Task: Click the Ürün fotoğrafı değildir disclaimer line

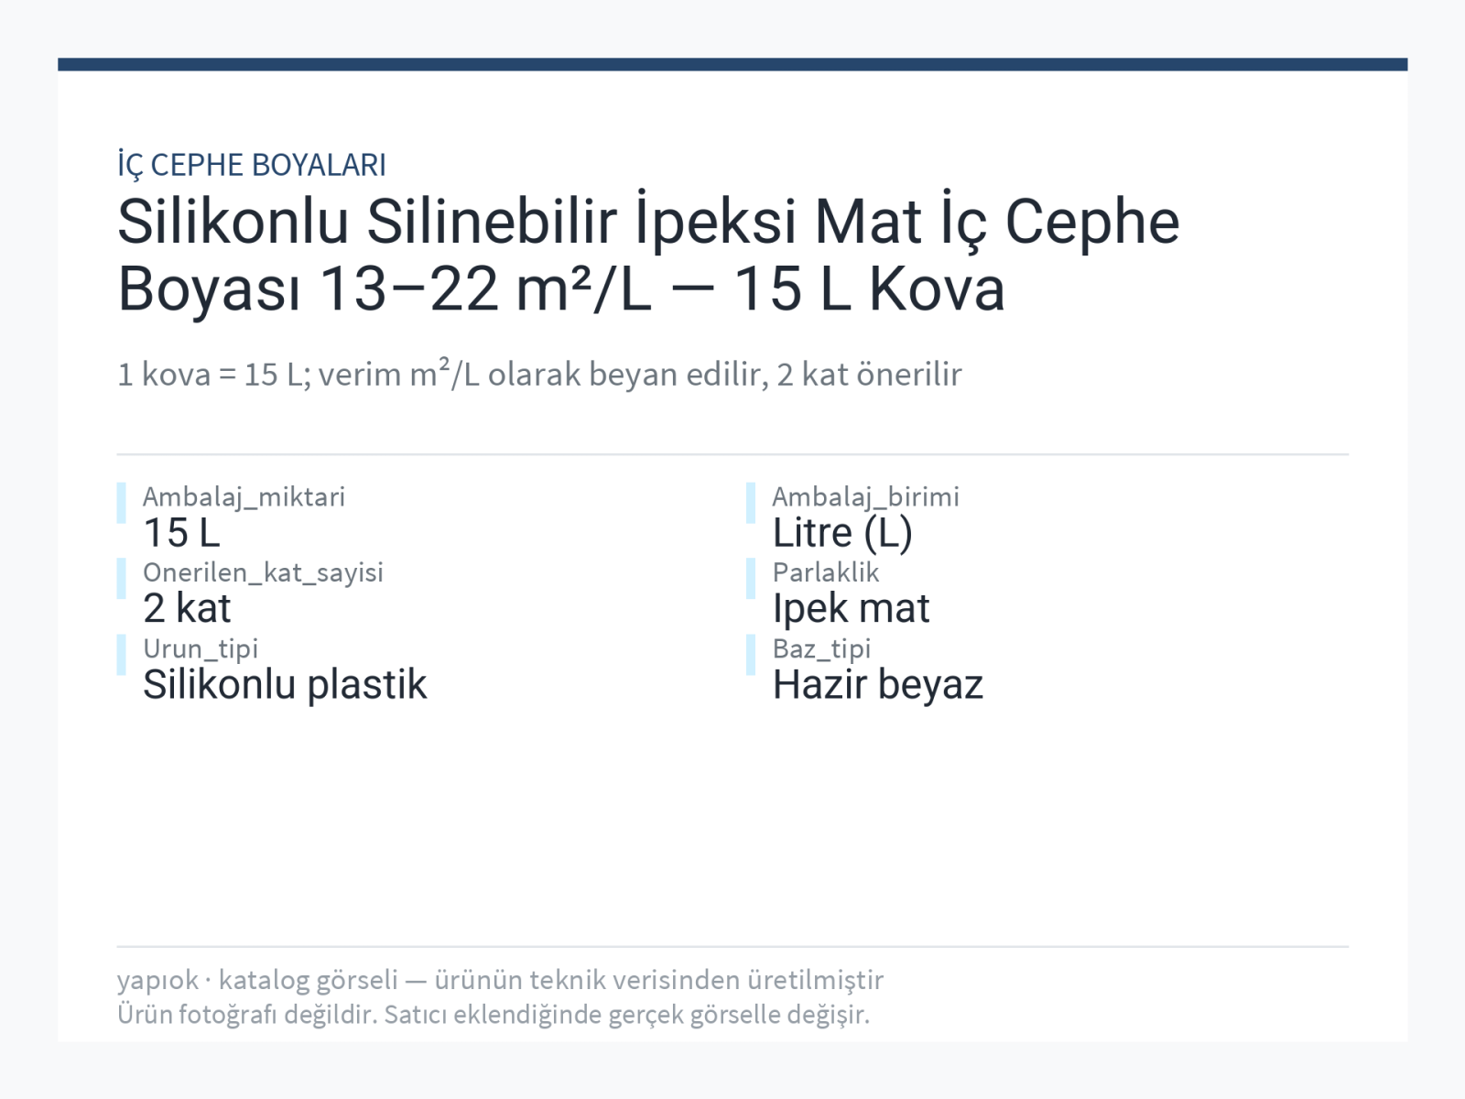Action: coord(494,1015)
